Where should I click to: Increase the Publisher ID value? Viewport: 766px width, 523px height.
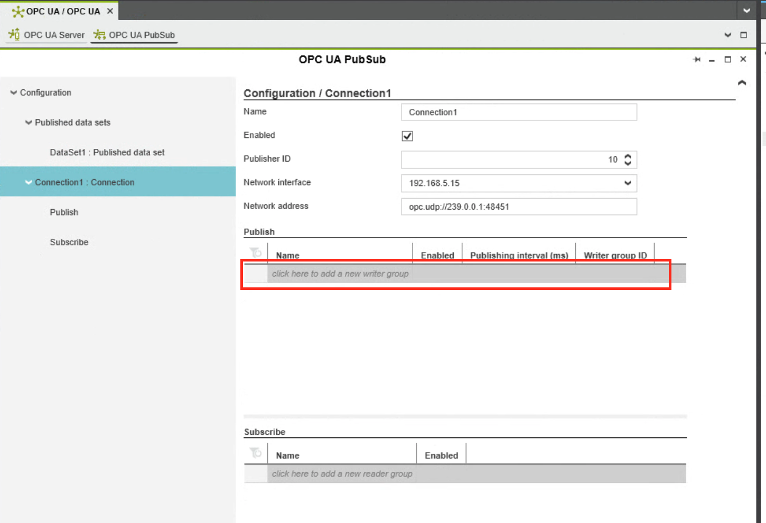point(628,156)
